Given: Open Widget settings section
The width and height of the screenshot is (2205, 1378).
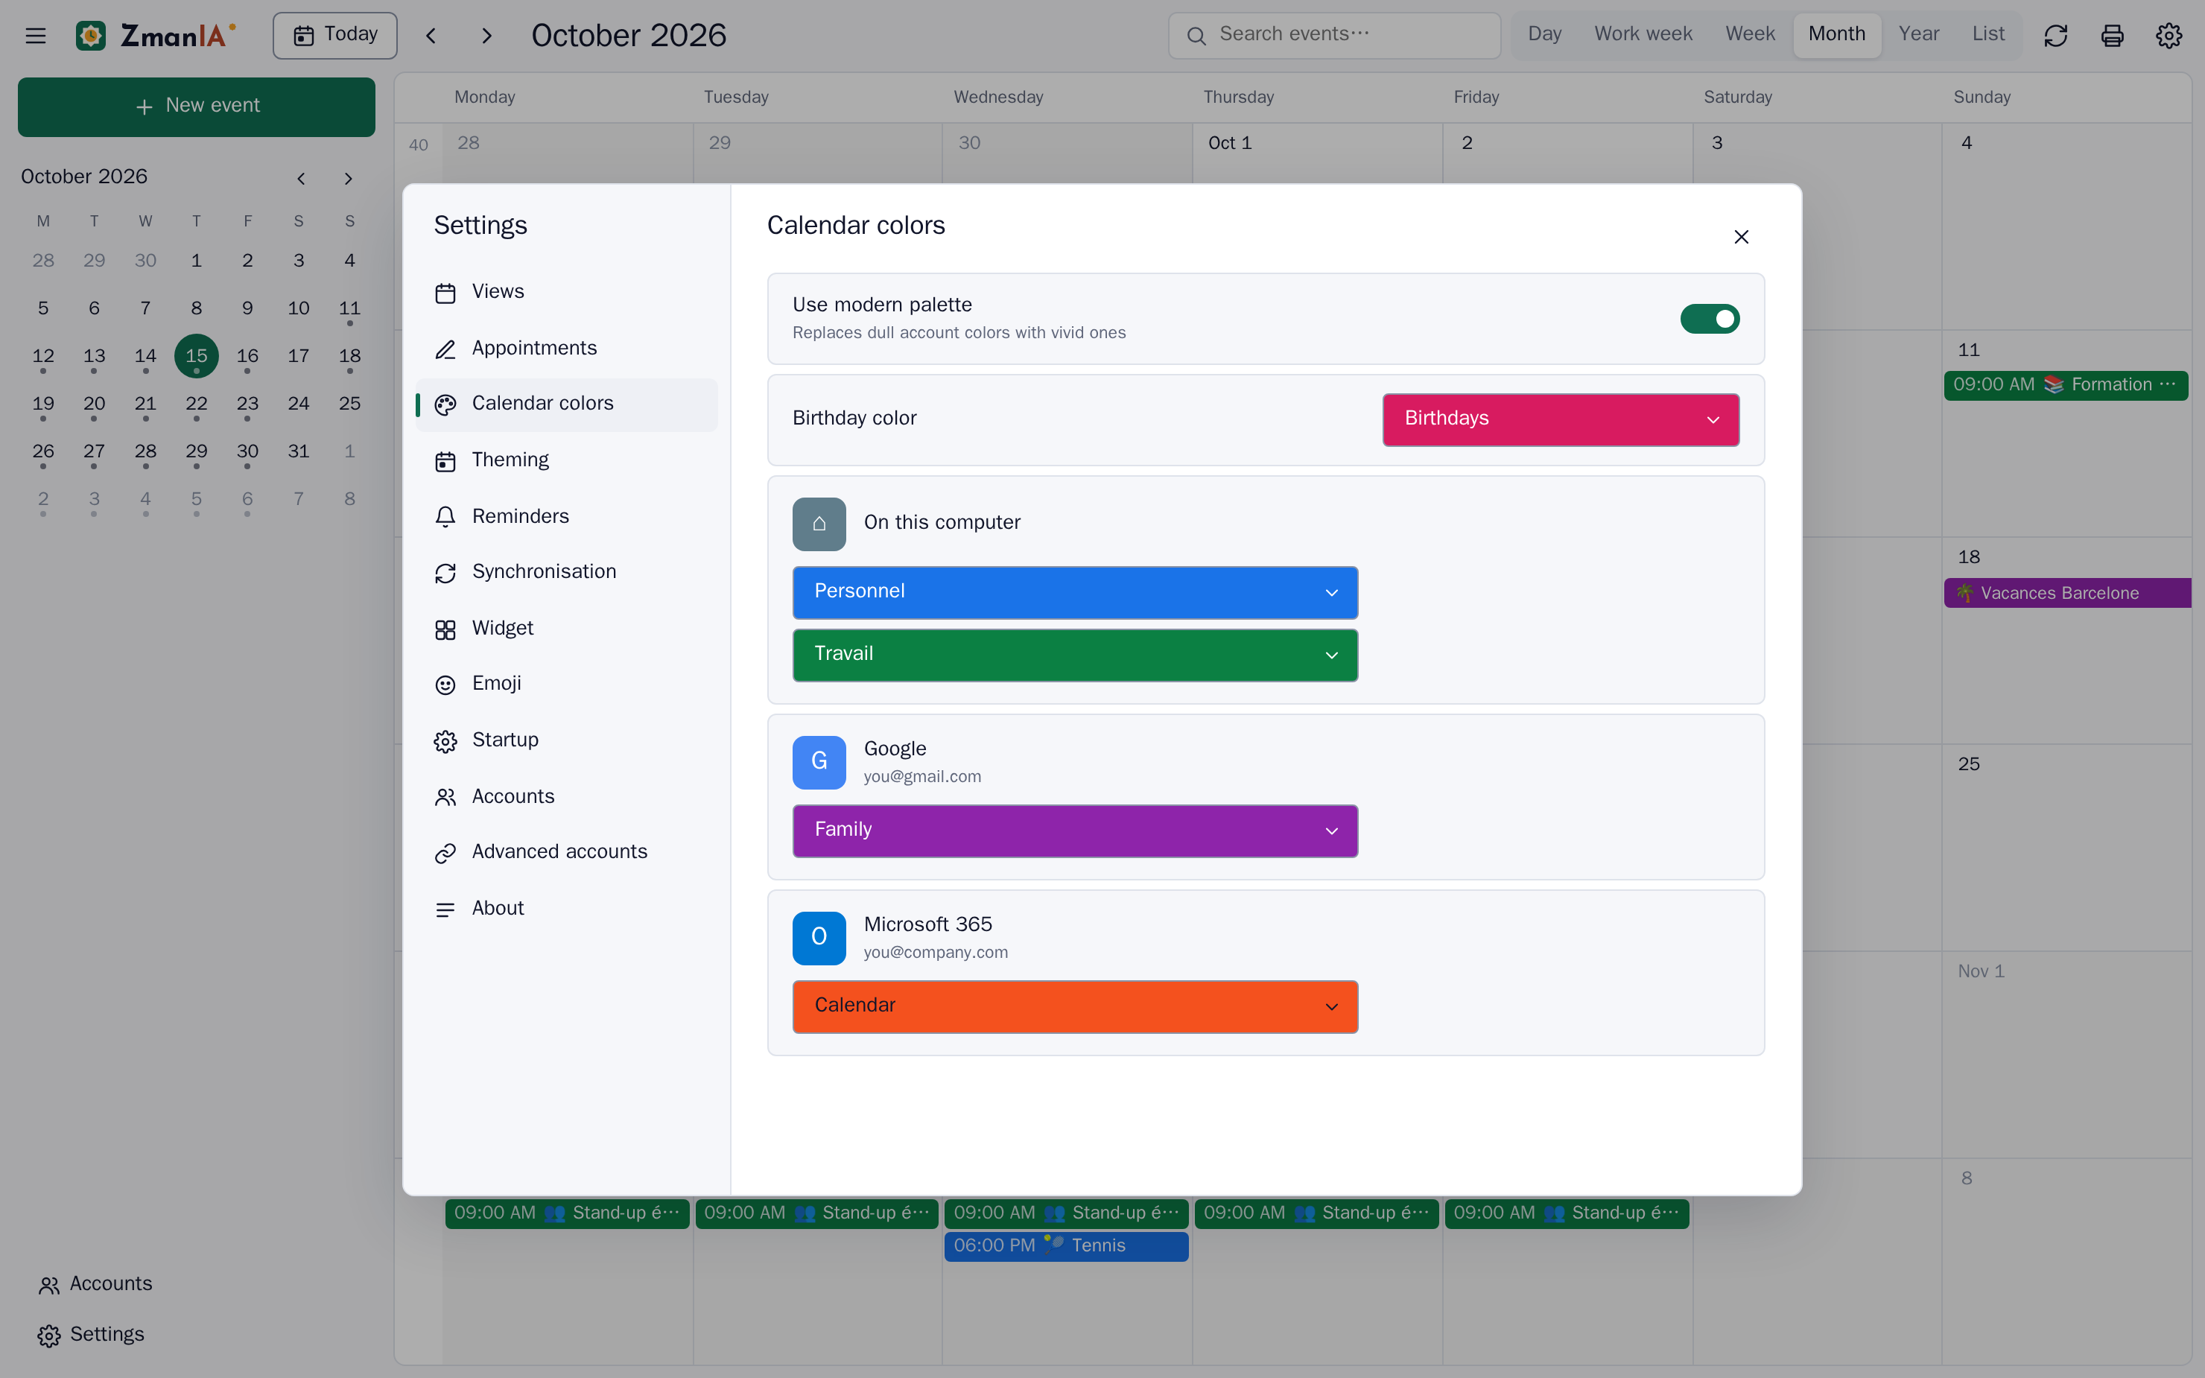Looking at the screenshot, I should [x=567, y=629].
